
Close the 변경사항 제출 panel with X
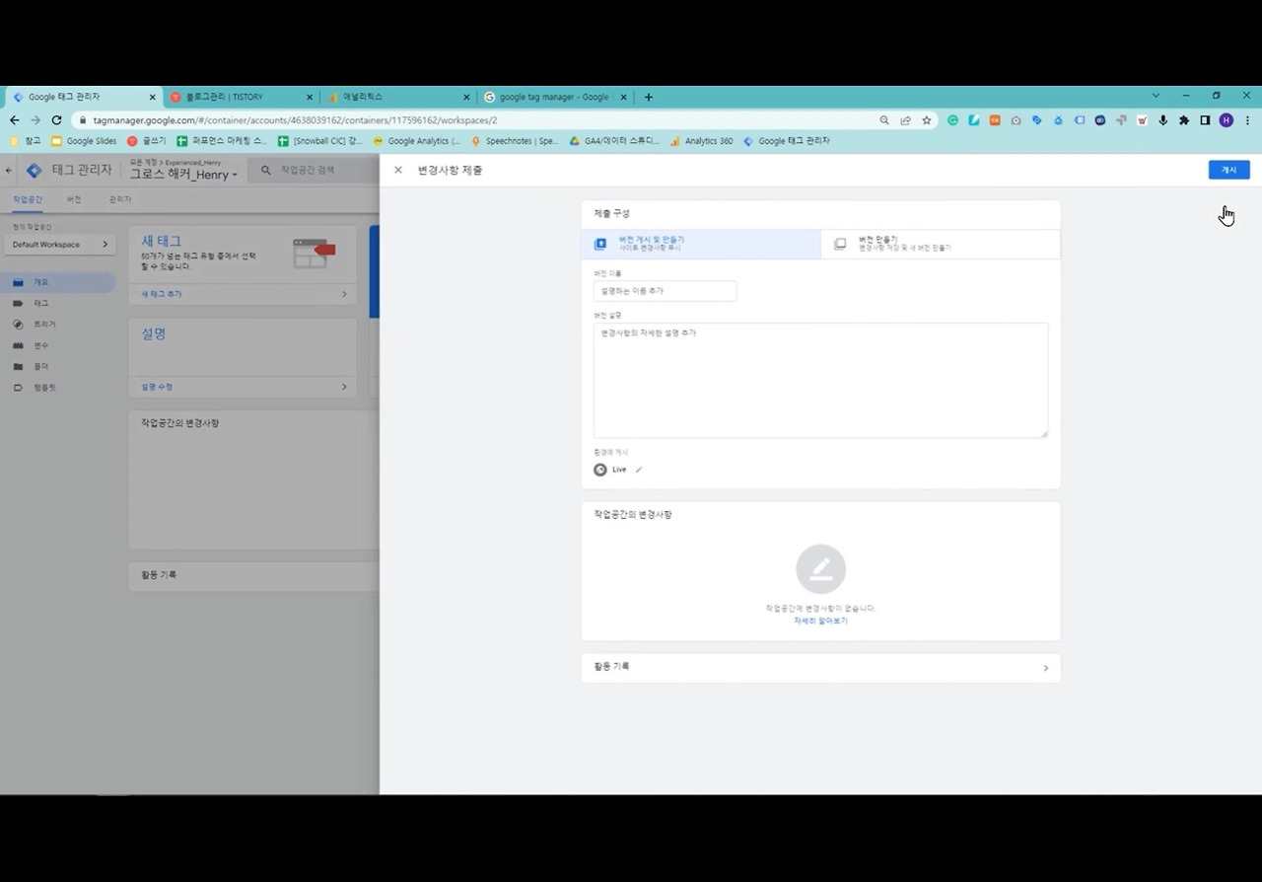398,170
